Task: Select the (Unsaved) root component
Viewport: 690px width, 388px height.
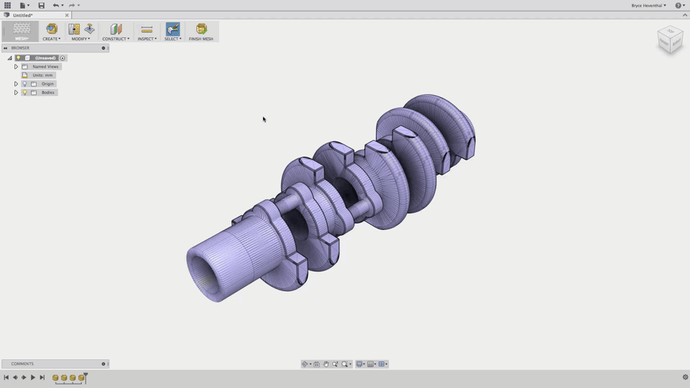Action: tap(45, 58)
